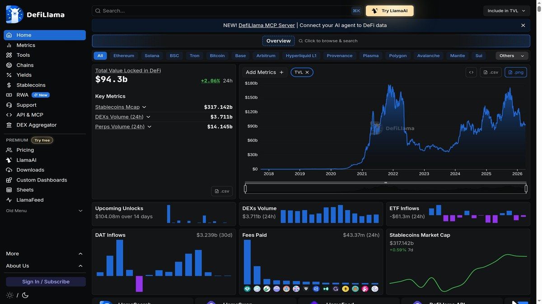Viewport: 542px width, 304px height.
Task: Switch to the Ethereum chain tab
Action: pos(123,55)
